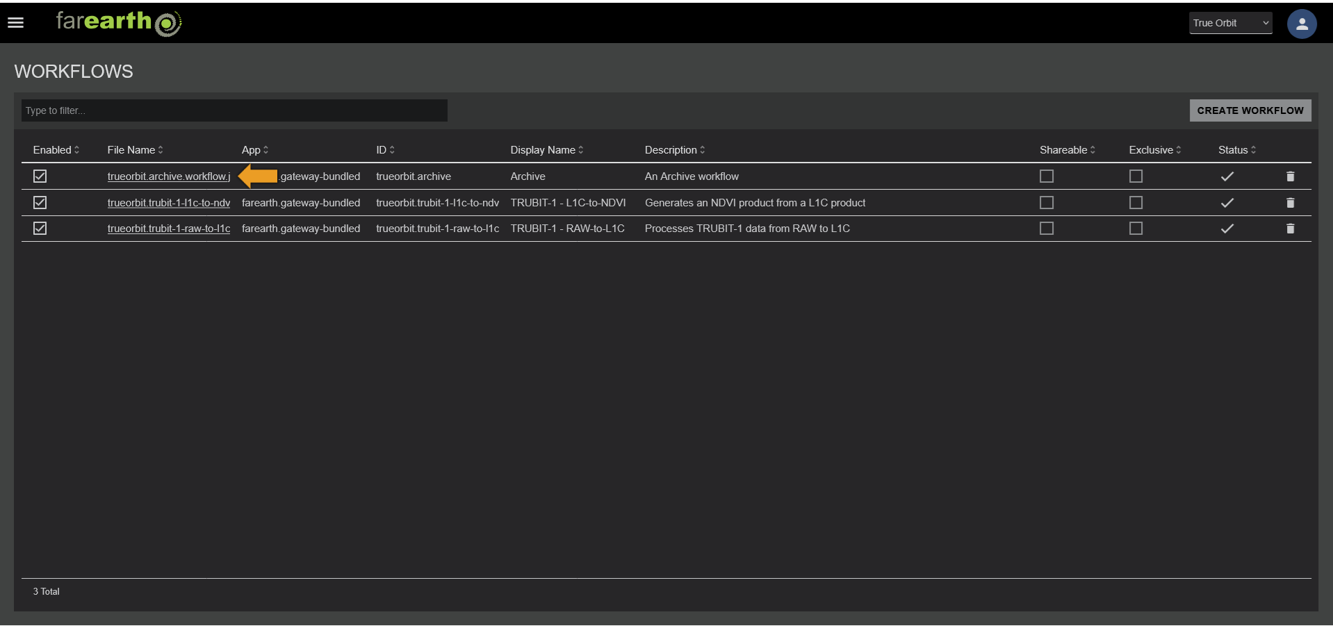The width and height of the screenshot is (1333, 626).
Task: Click App cell of RAW-to-L1C row
Action: (301, 229)
